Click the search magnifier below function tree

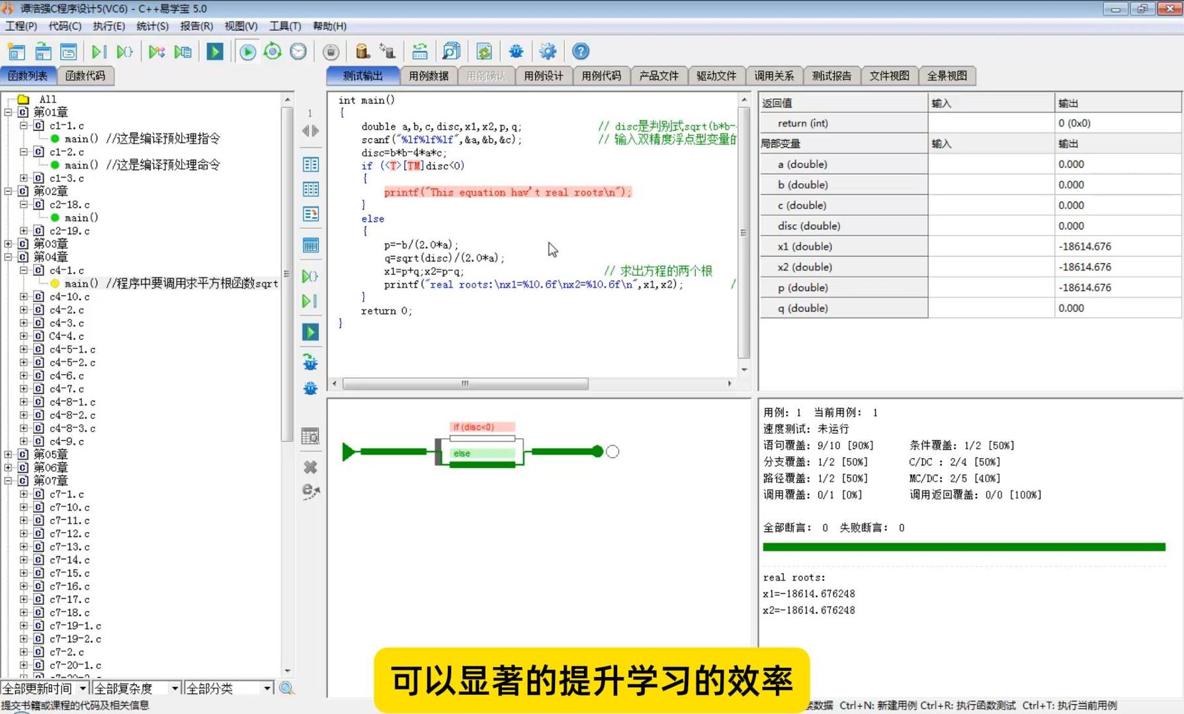pyautogui.click(x=286, y=688)
